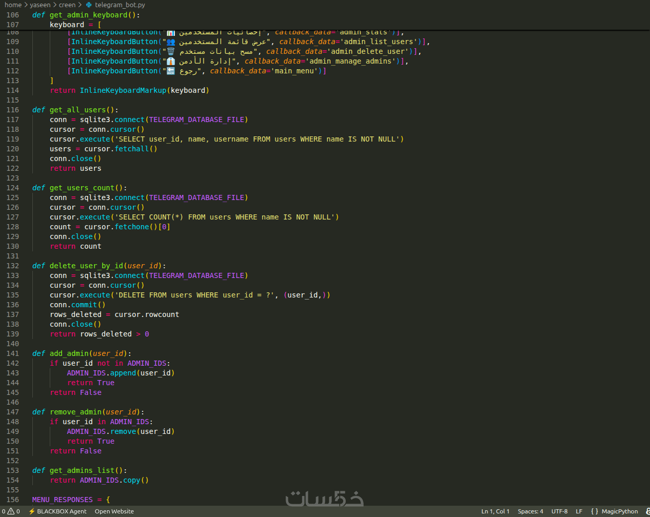This screenshot has width=650, height=517.
Task: Place cursor on get_admins_list function name
Action: (82, 470)
